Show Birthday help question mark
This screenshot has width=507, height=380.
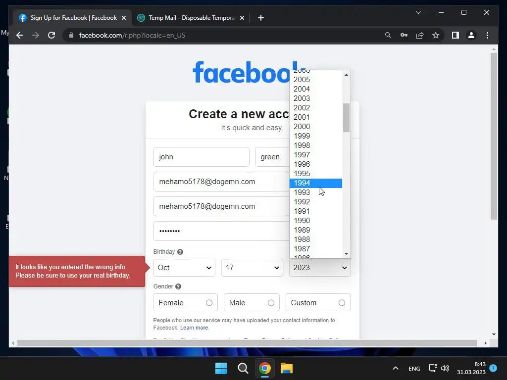click(180, 252)
